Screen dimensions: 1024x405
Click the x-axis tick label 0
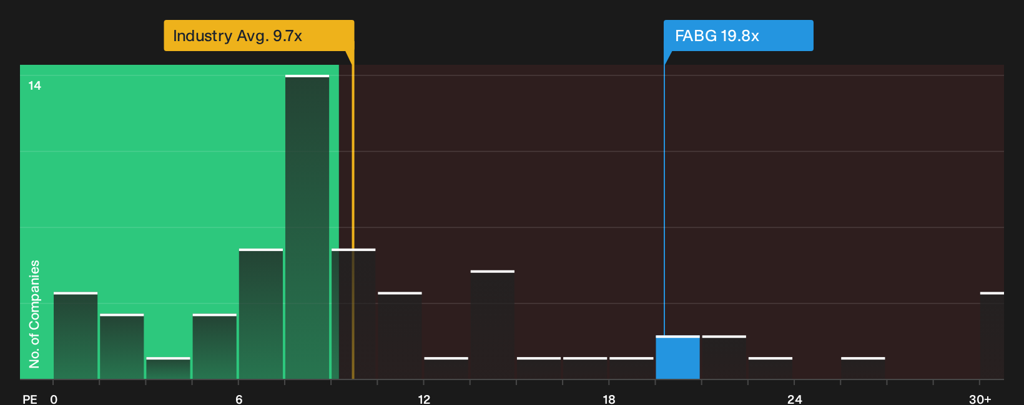(x=54, y=399)
